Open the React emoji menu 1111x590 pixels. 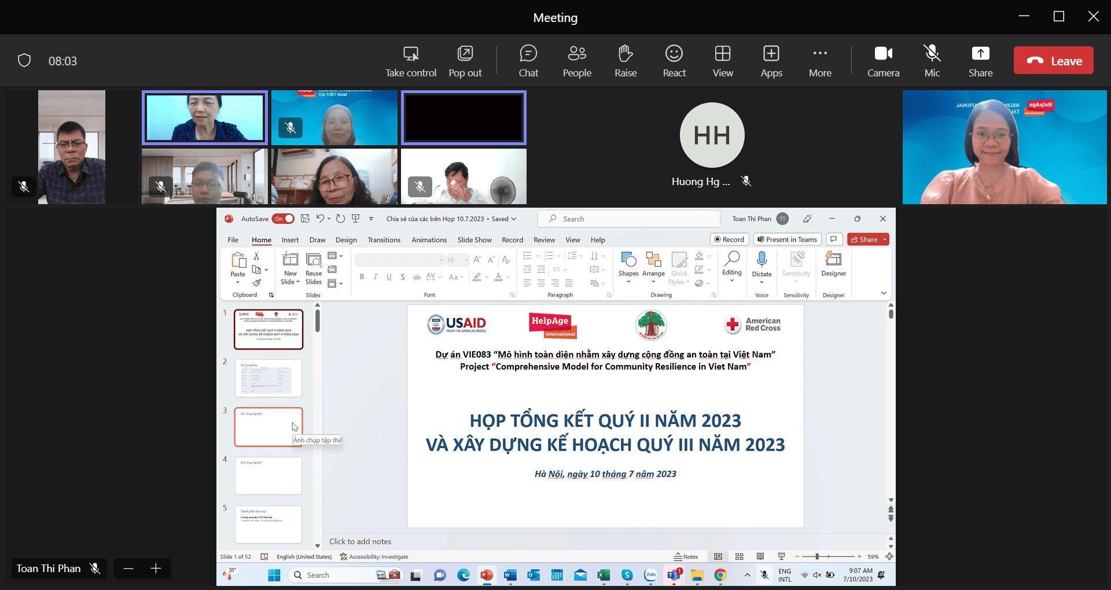point(674,61)
